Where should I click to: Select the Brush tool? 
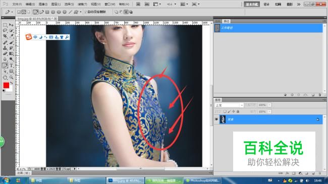point(11,42)
